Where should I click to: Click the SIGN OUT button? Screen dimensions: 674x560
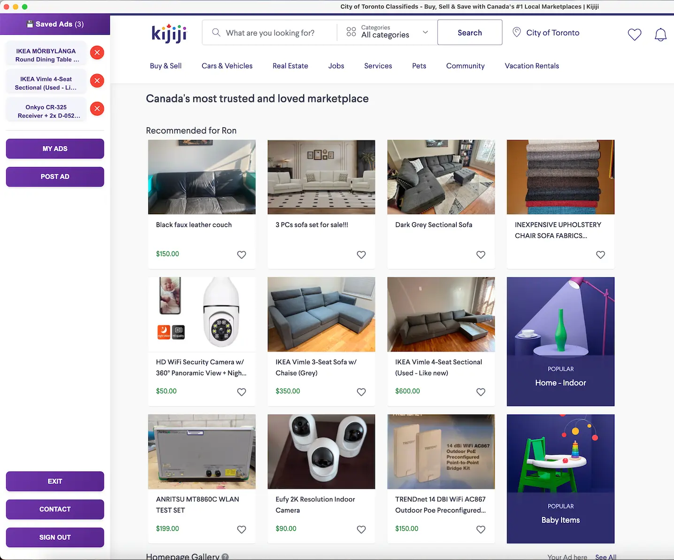coord(55,537)
